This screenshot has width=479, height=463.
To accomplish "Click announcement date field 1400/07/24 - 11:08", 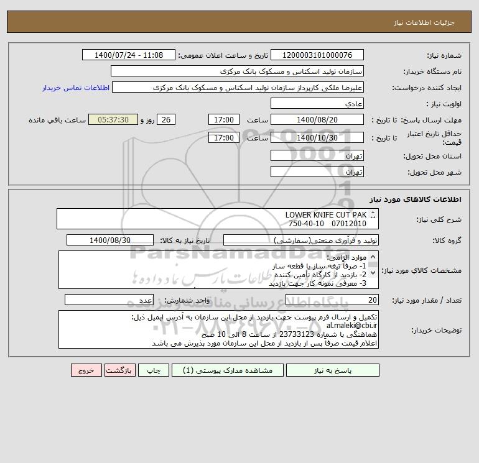I will (x=129, y=55).
